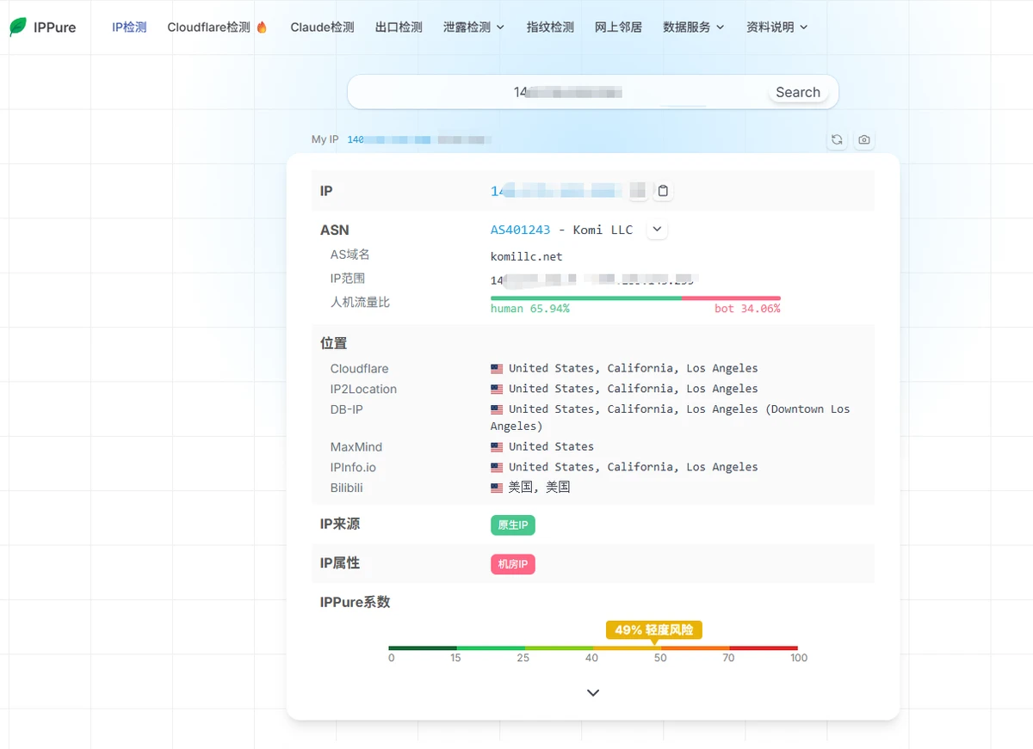Click US flag in the Cloudflare row

pyautogui.click(x=497, y=369)
